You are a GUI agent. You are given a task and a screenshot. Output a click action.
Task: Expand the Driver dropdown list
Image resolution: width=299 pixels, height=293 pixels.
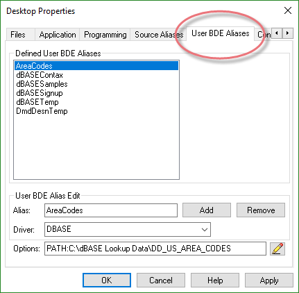point(204,229)
